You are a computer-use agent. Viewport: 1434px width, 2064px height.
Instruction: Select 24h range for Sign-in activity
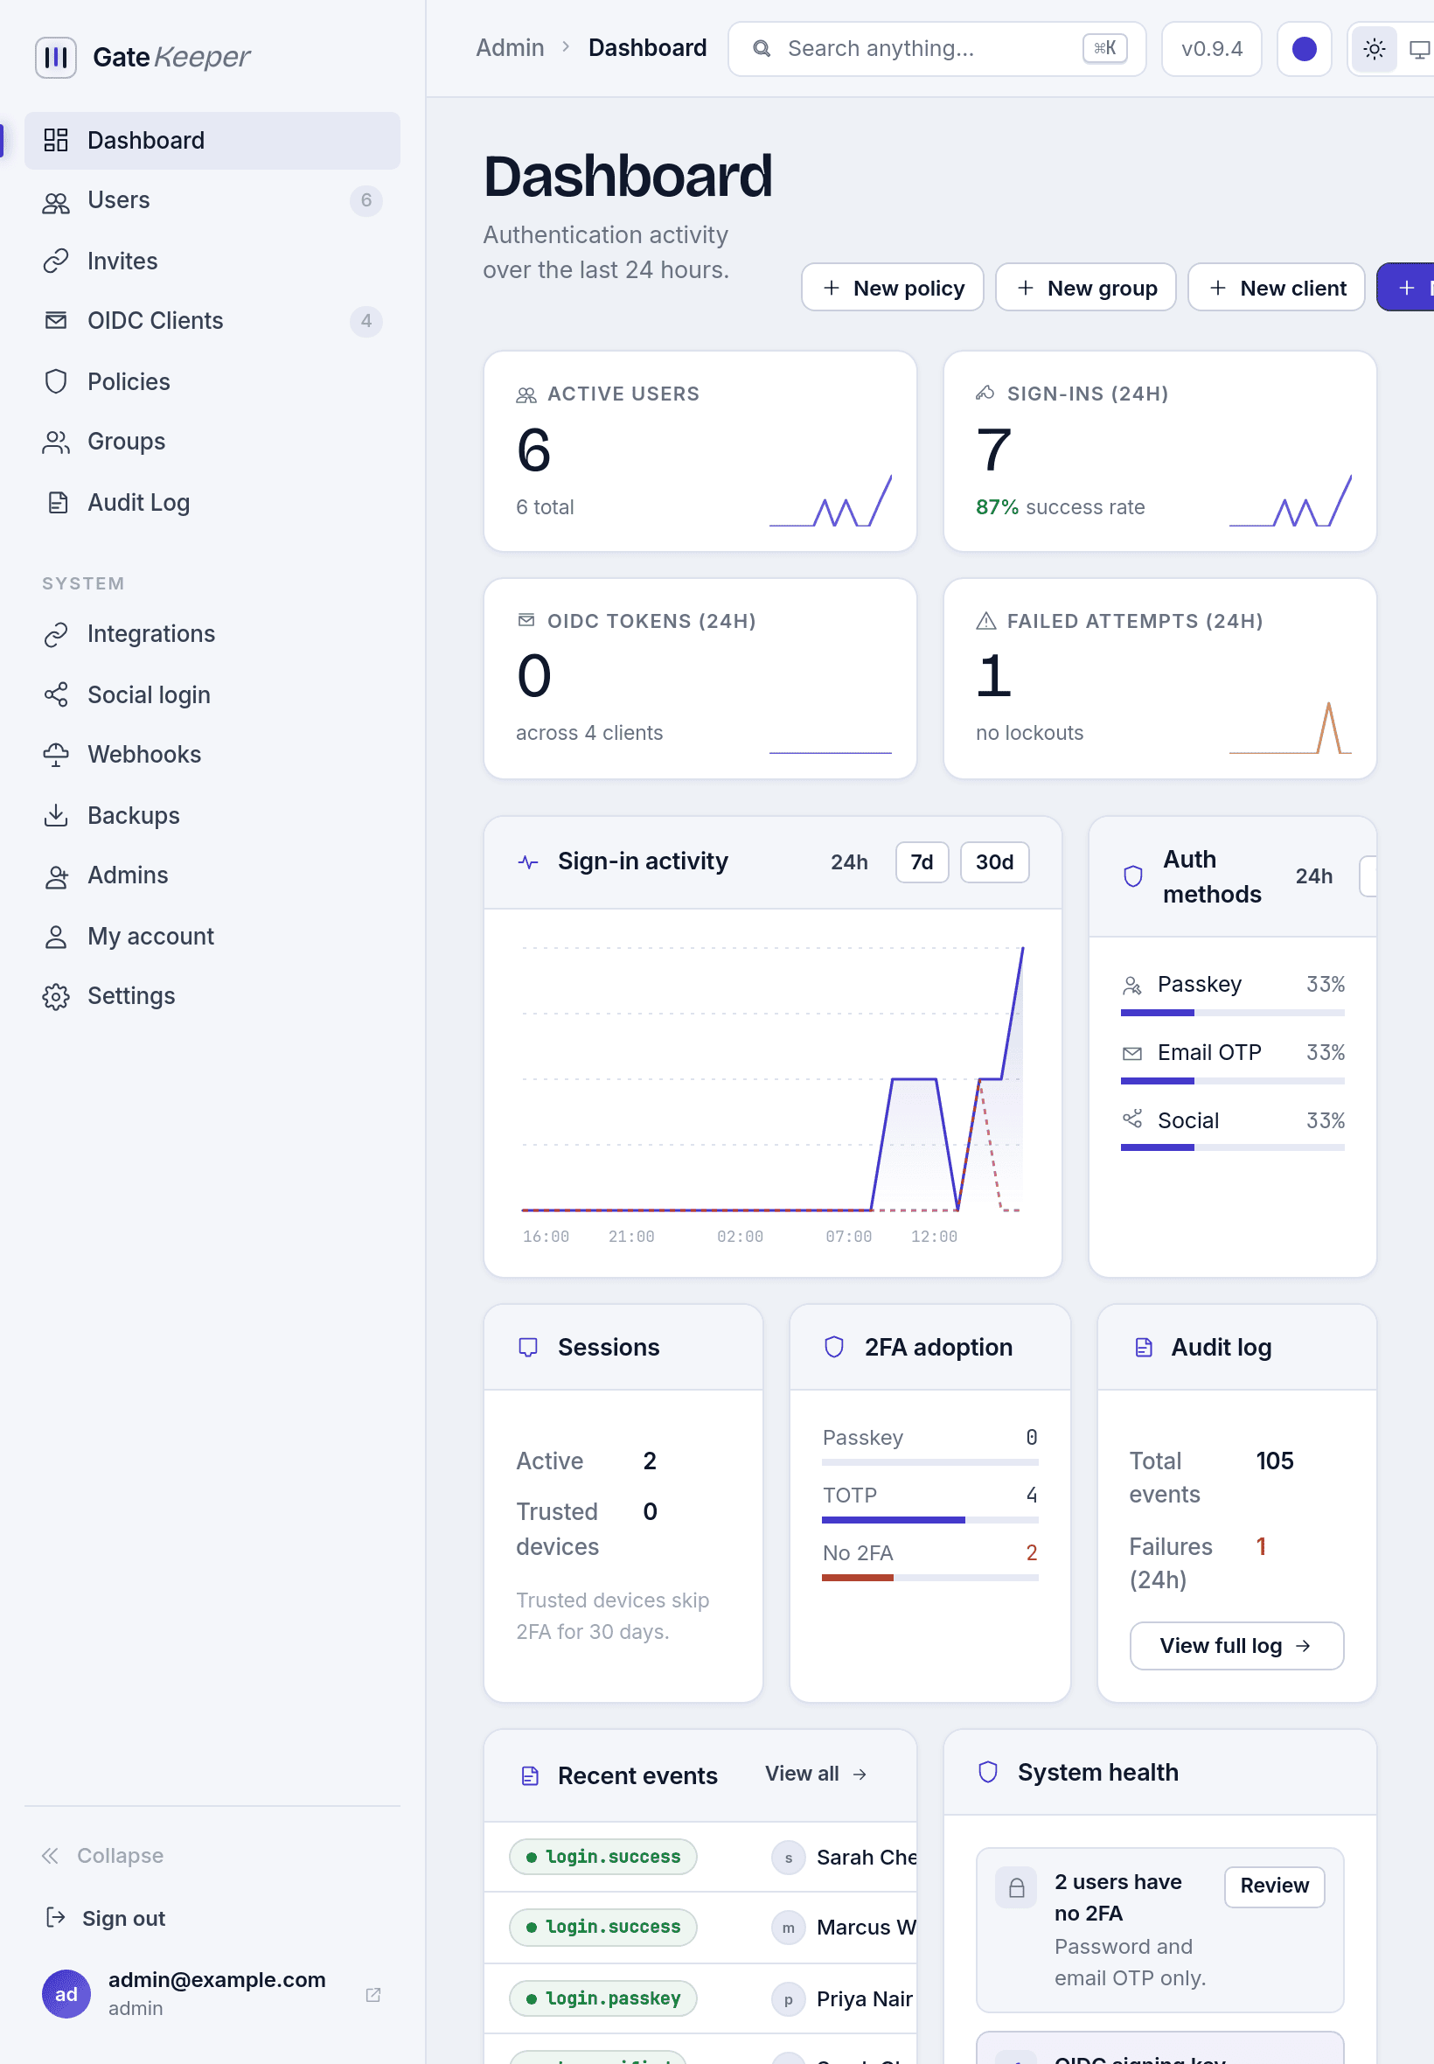tap(850, 862)
